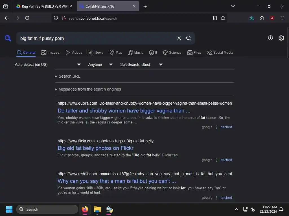Screen dimensions: 289x216
Task: Expand Messages from the search engines
Action: click(88, 89)
